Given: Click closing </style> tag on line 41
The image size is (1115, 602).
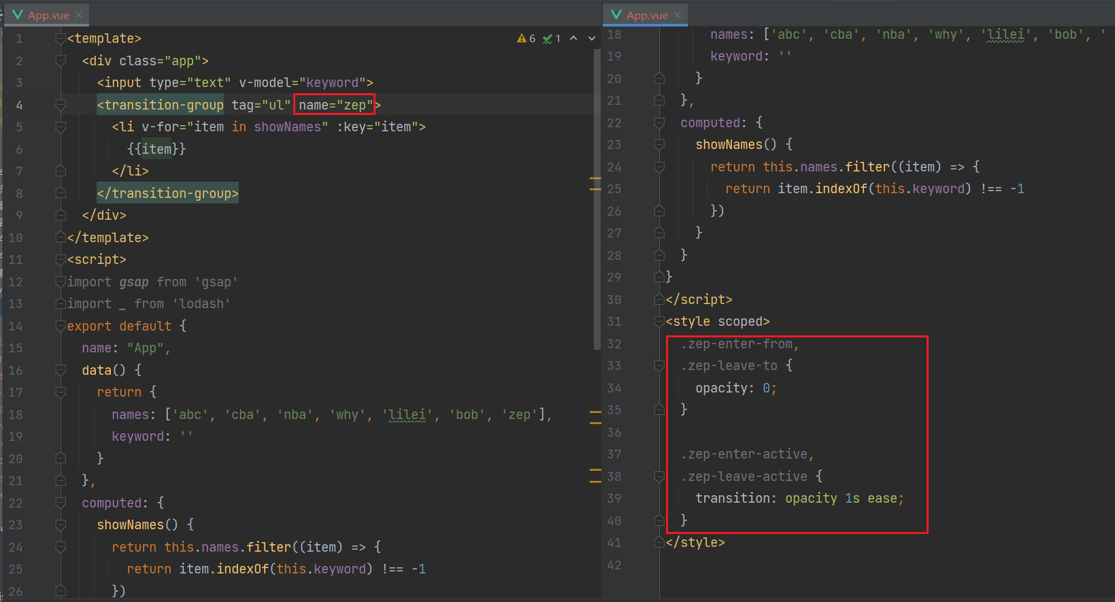Looking at the screenshot, I should click(695, 543).
